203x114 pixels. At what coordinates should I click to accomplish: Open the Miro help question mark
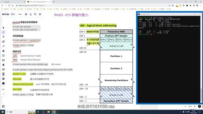200,106
